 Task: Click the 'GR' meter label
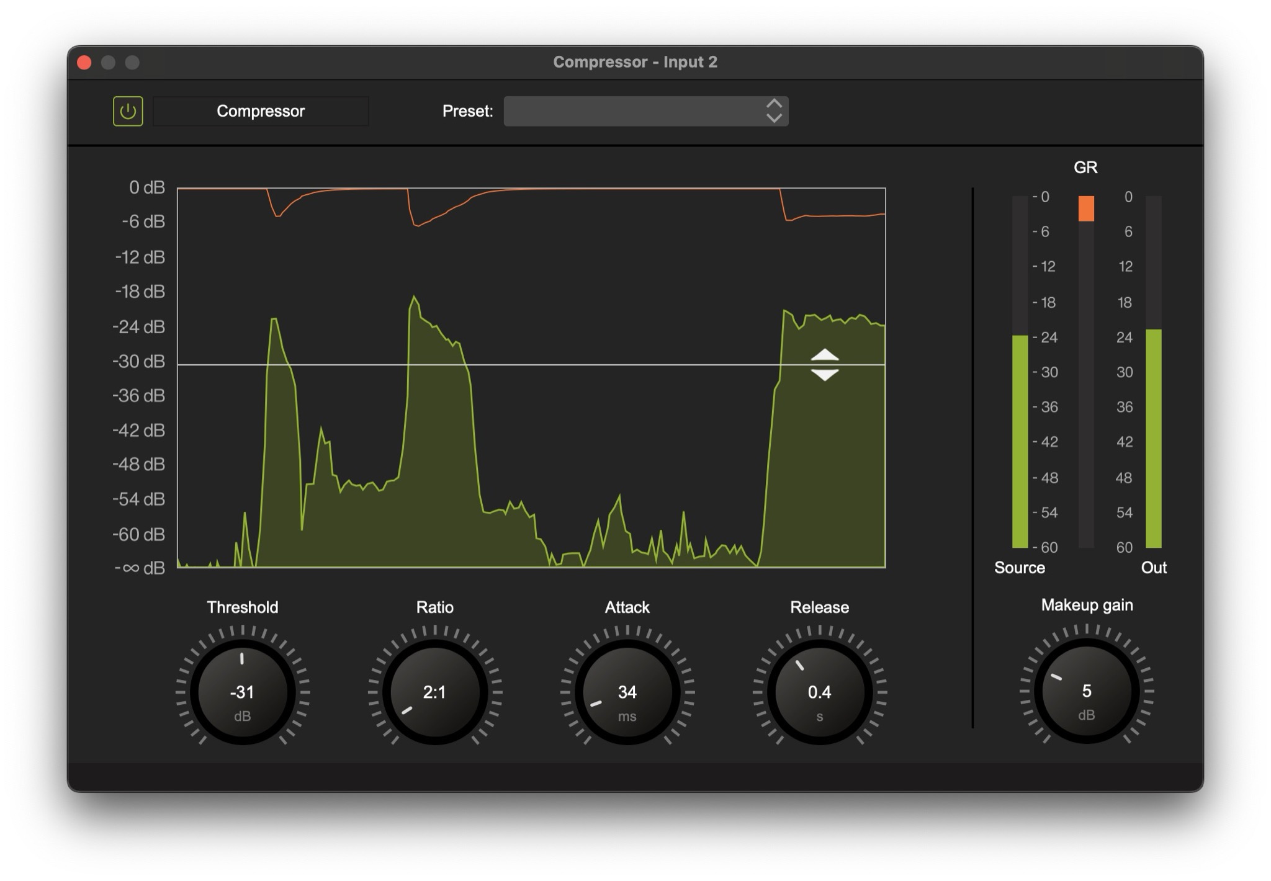click(x=1085, y=168)
